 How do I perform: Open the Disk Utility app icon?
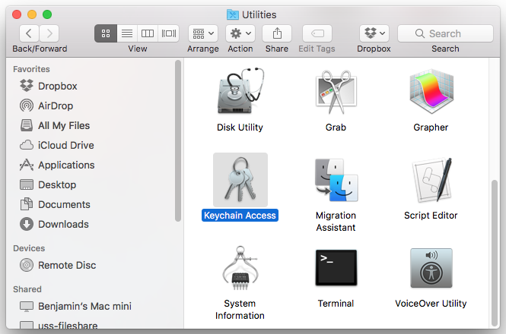(x=240, y=91)
